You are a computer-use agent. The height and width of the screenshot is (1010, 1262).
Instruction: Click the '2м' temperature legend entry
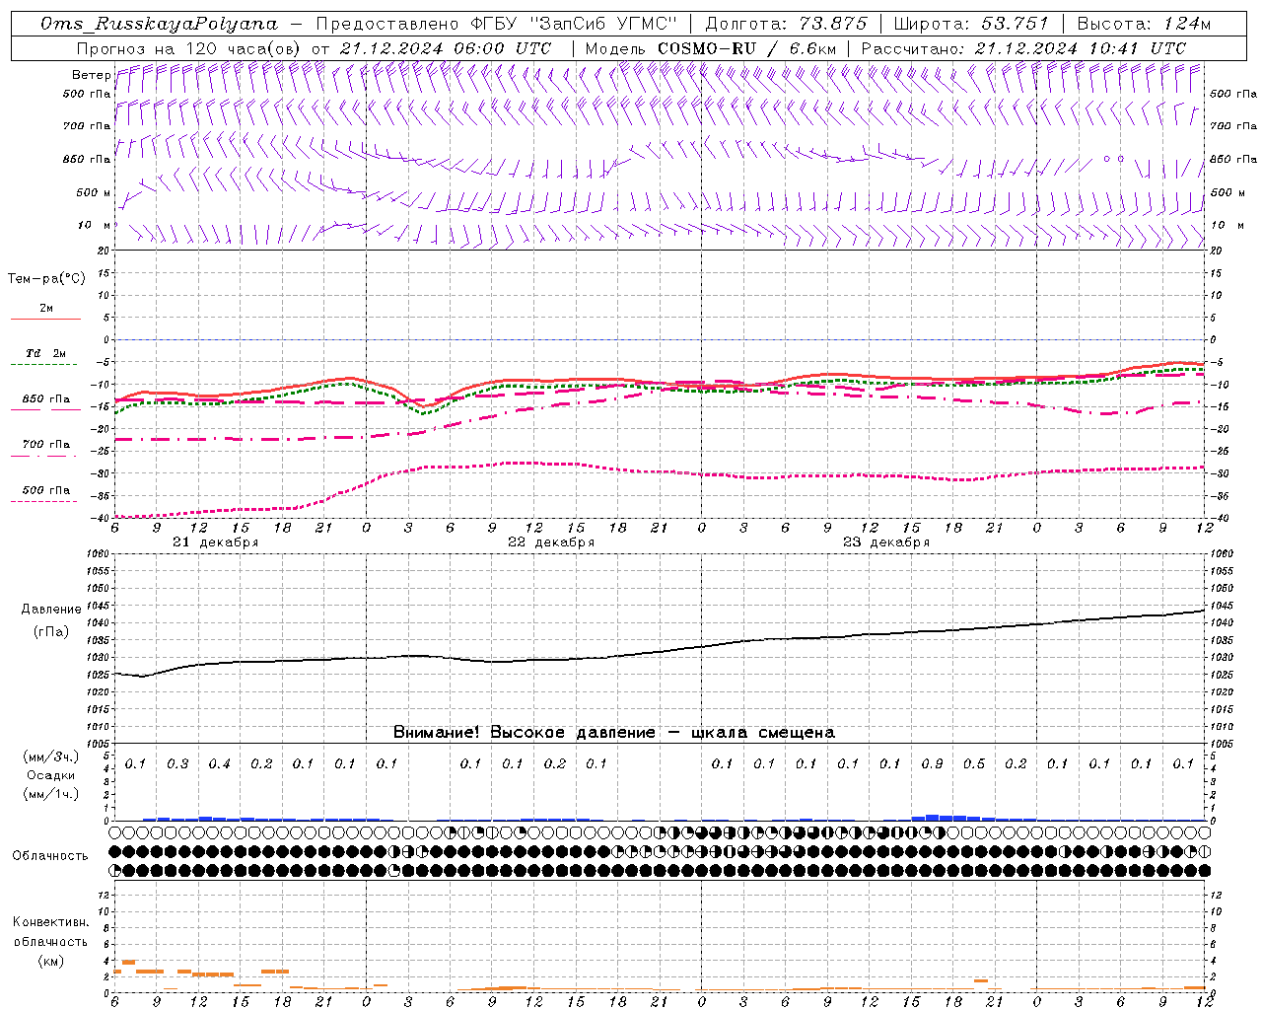46,309
